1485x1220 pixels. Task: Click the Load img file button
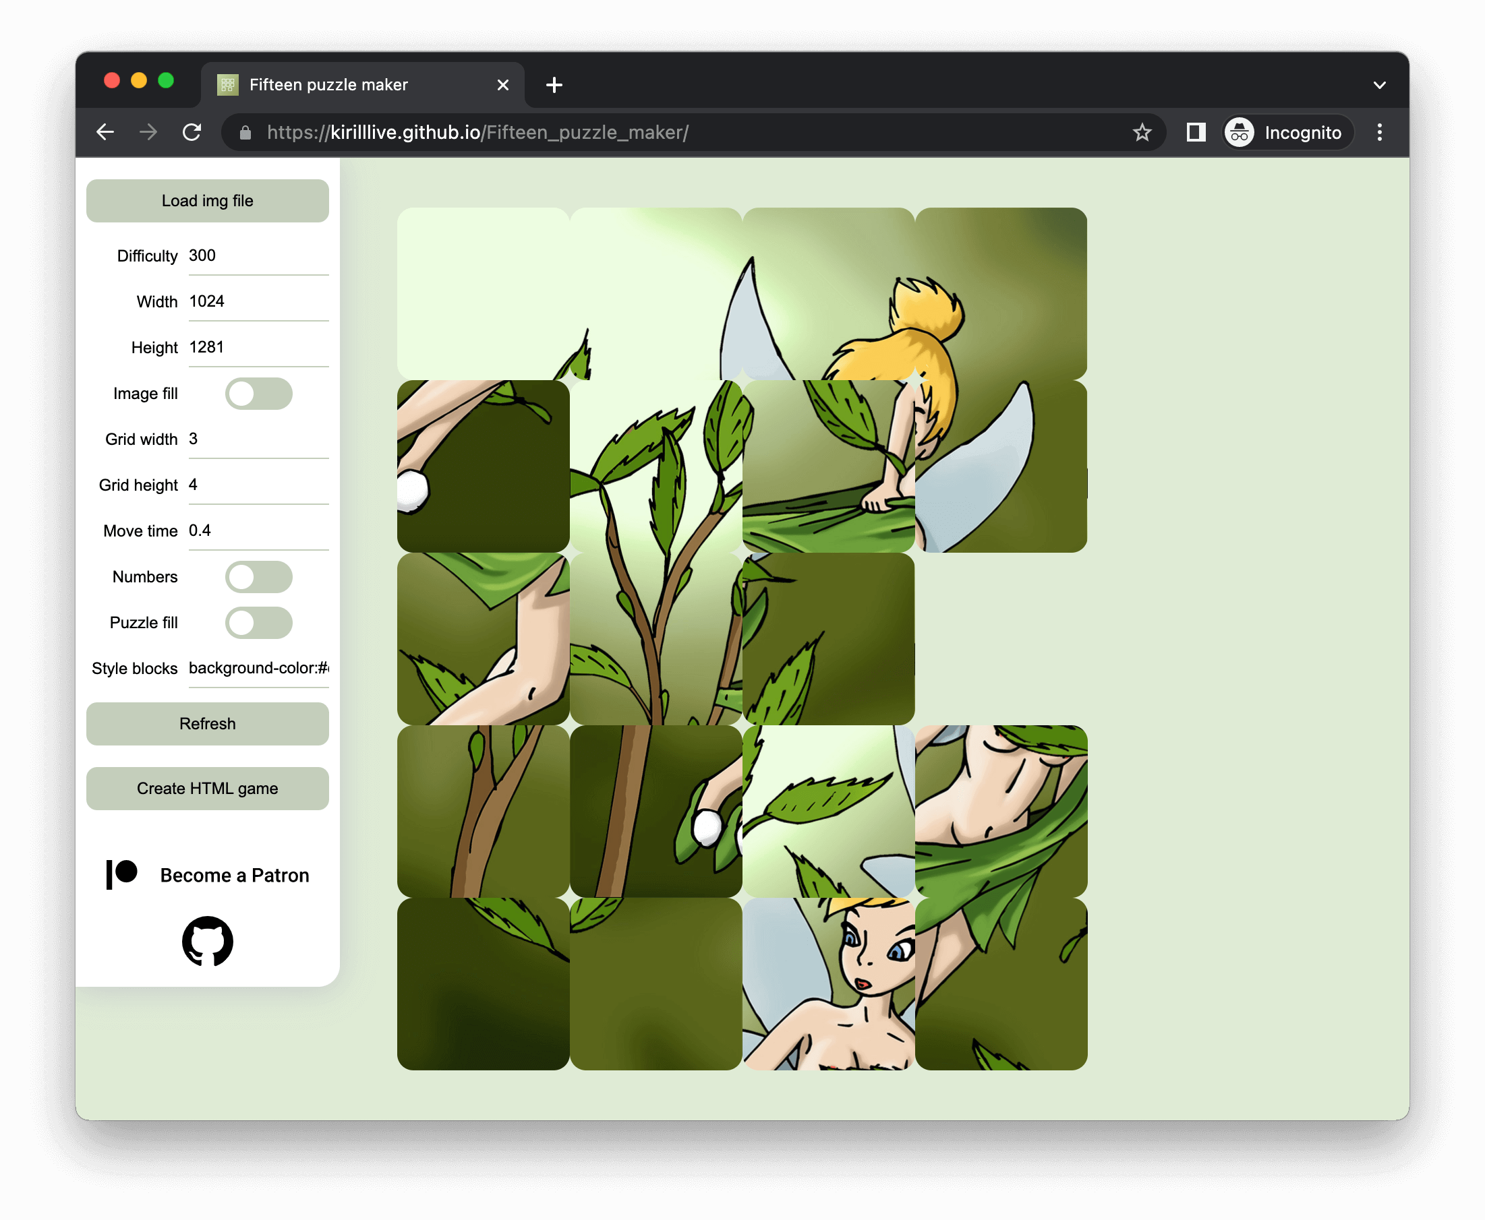click(x=208, y=201)
